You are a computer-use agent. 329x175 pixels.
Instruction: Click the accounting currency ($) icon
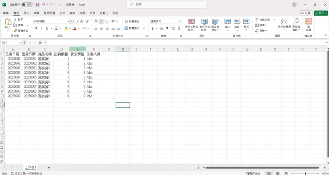coord(152,28)
